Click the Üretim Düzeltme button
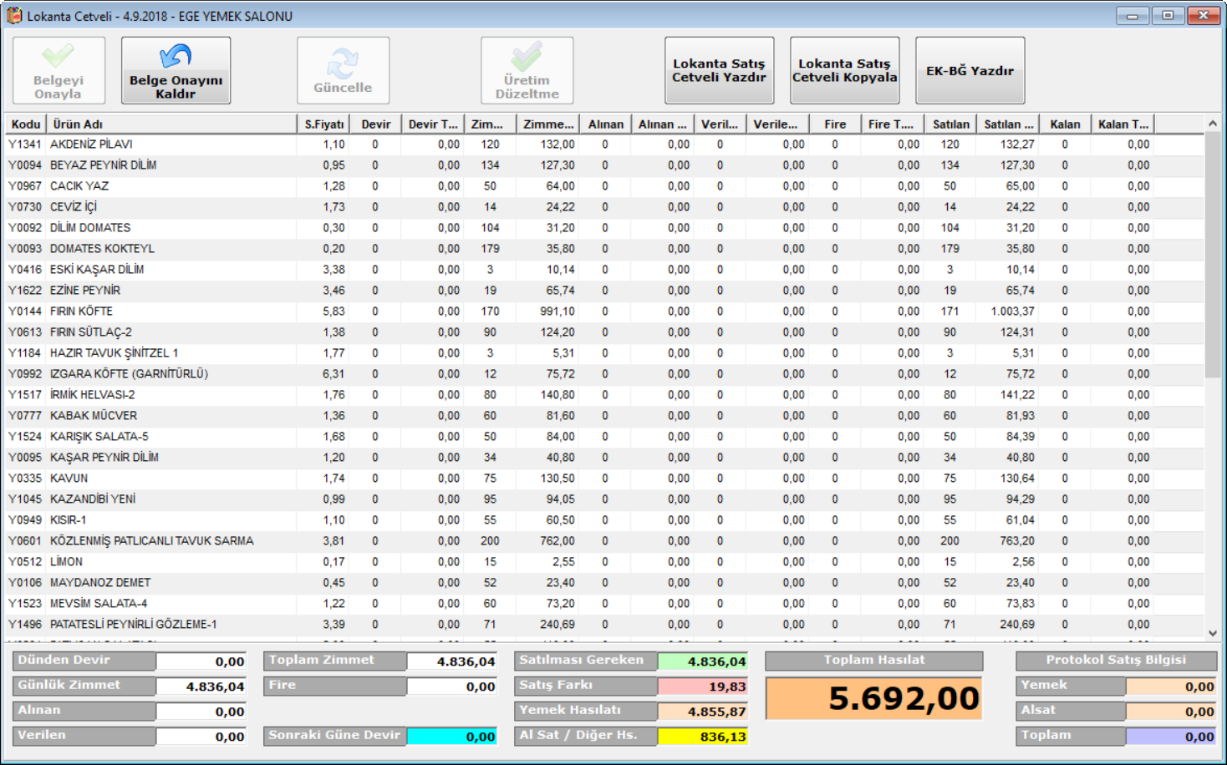1227x765 pixels. (x=527, y=70)
